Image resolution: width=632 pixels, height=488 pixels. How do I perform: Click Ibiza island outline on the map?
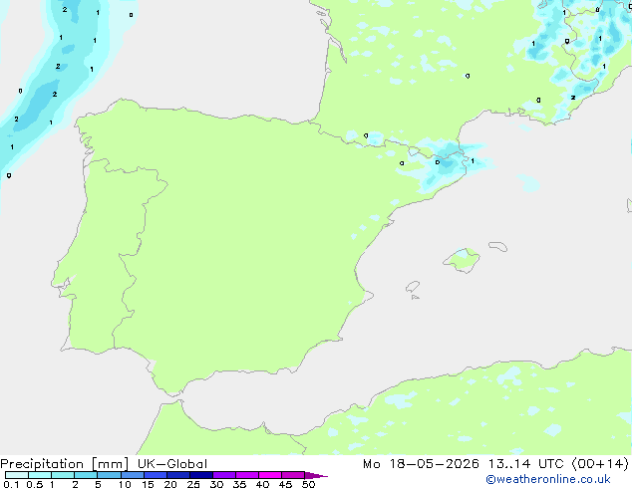click(x=413, y=287)
